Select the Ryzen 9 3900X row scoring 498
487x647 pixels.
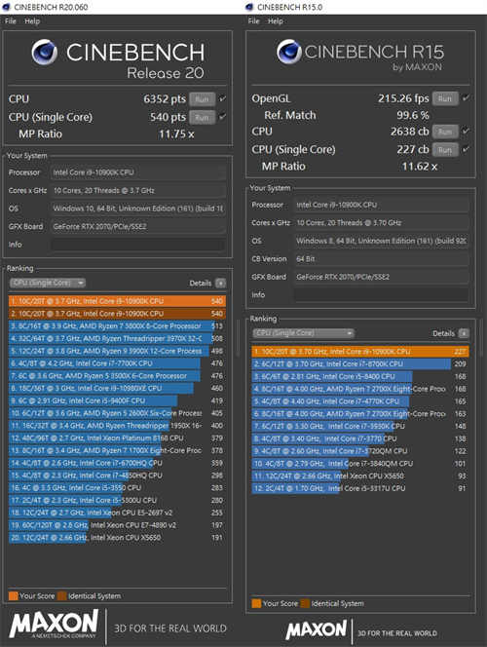117,351
